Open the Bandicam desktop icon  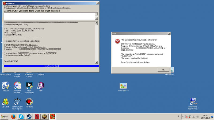click(29, 101)
